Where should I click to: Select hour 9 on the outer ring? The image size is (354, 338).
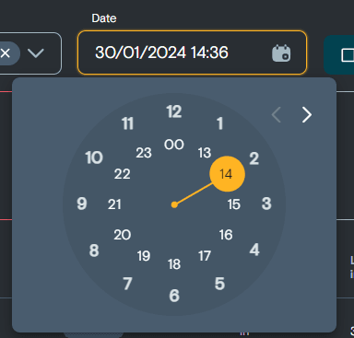pos(82,204)
